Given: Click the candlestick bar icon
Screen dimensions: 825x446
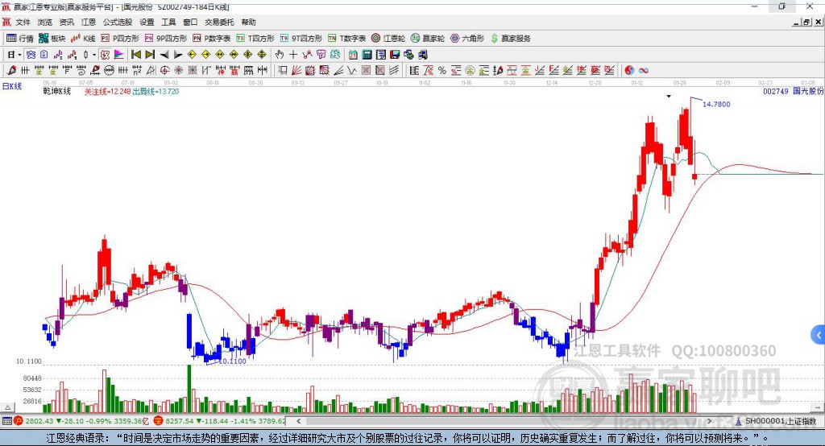Looking at the screenshot, I should click(x=85, y=55).
